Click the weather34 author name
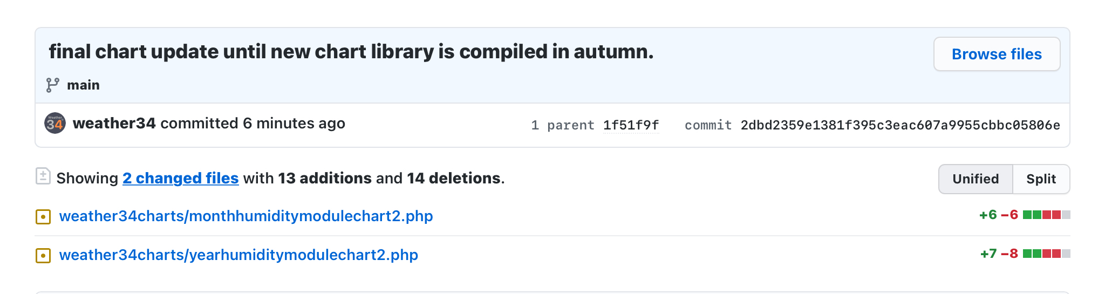Image resolution: width=1105 pixels, height=294 pixels. click(114, 124)
